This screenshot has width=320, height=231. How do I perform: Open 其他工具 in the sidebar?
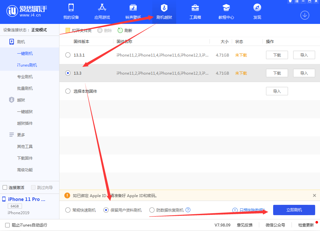25,147
